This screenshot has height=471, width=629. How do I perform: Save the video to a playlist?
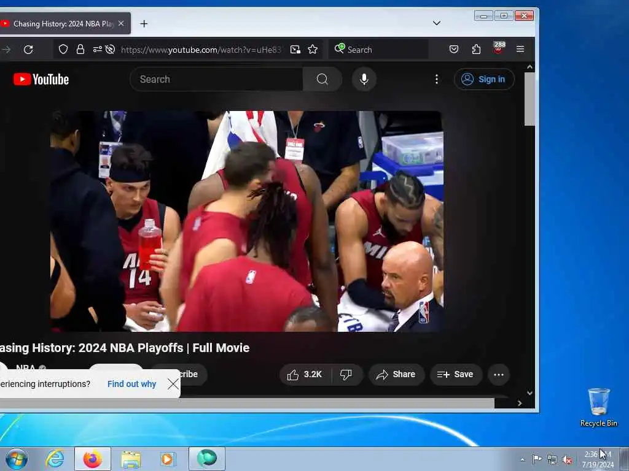[456, 375]
